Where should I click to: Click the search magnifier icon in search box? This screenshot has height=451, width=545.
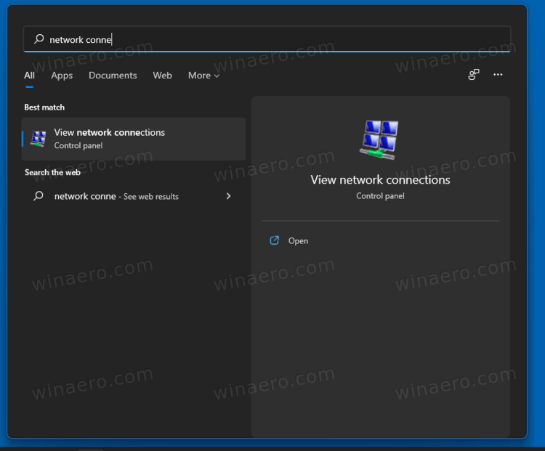click(39, 39)
